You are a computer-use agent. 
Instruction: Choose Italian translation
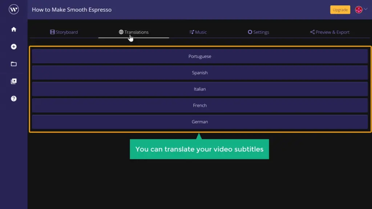pos(200,89)
